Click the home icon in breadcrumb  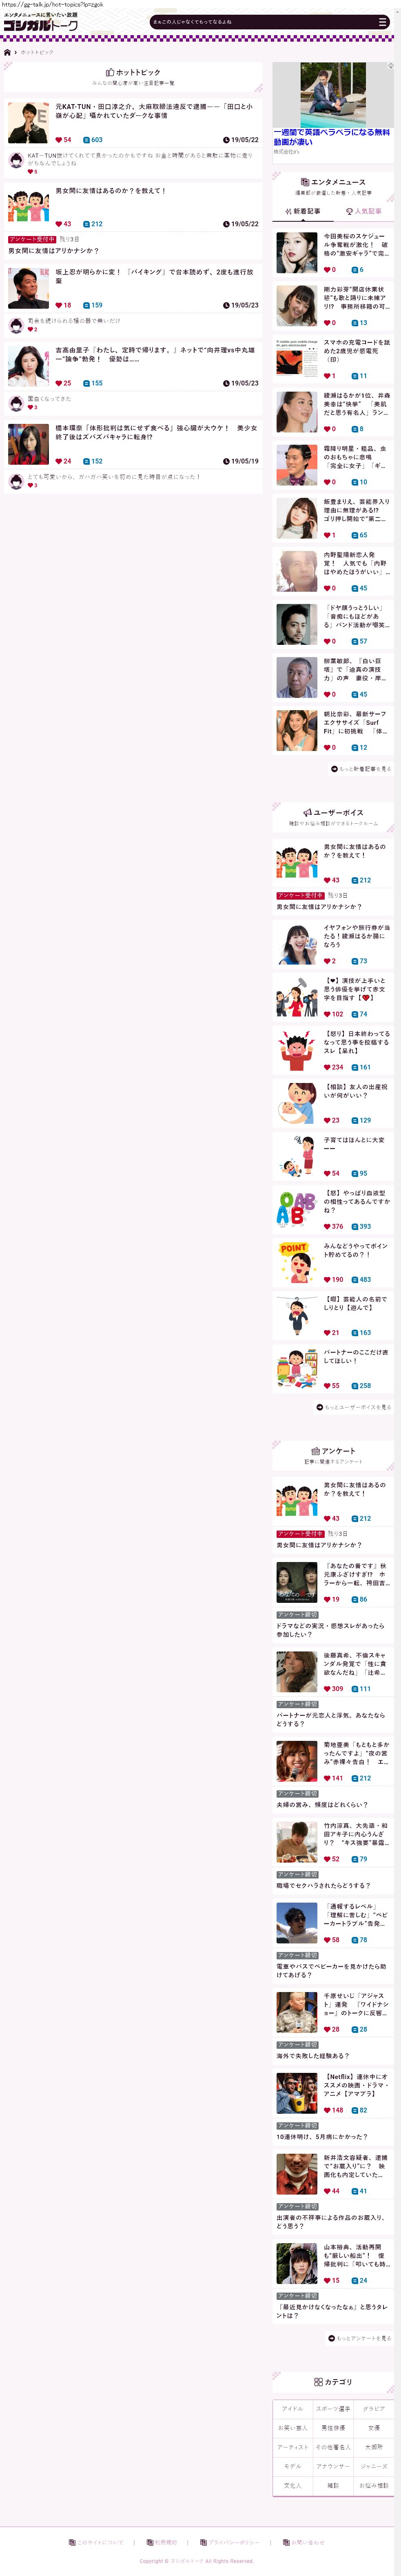pos(7,52)
